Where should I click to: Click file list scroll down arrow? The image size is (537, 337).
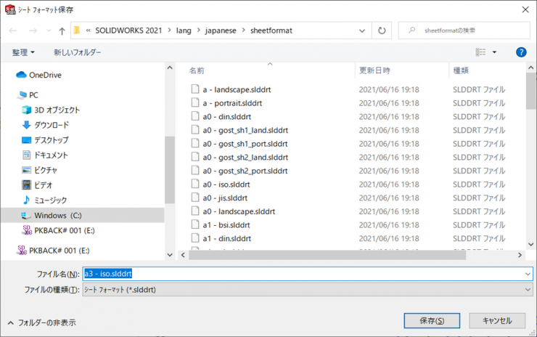point(531,245)
